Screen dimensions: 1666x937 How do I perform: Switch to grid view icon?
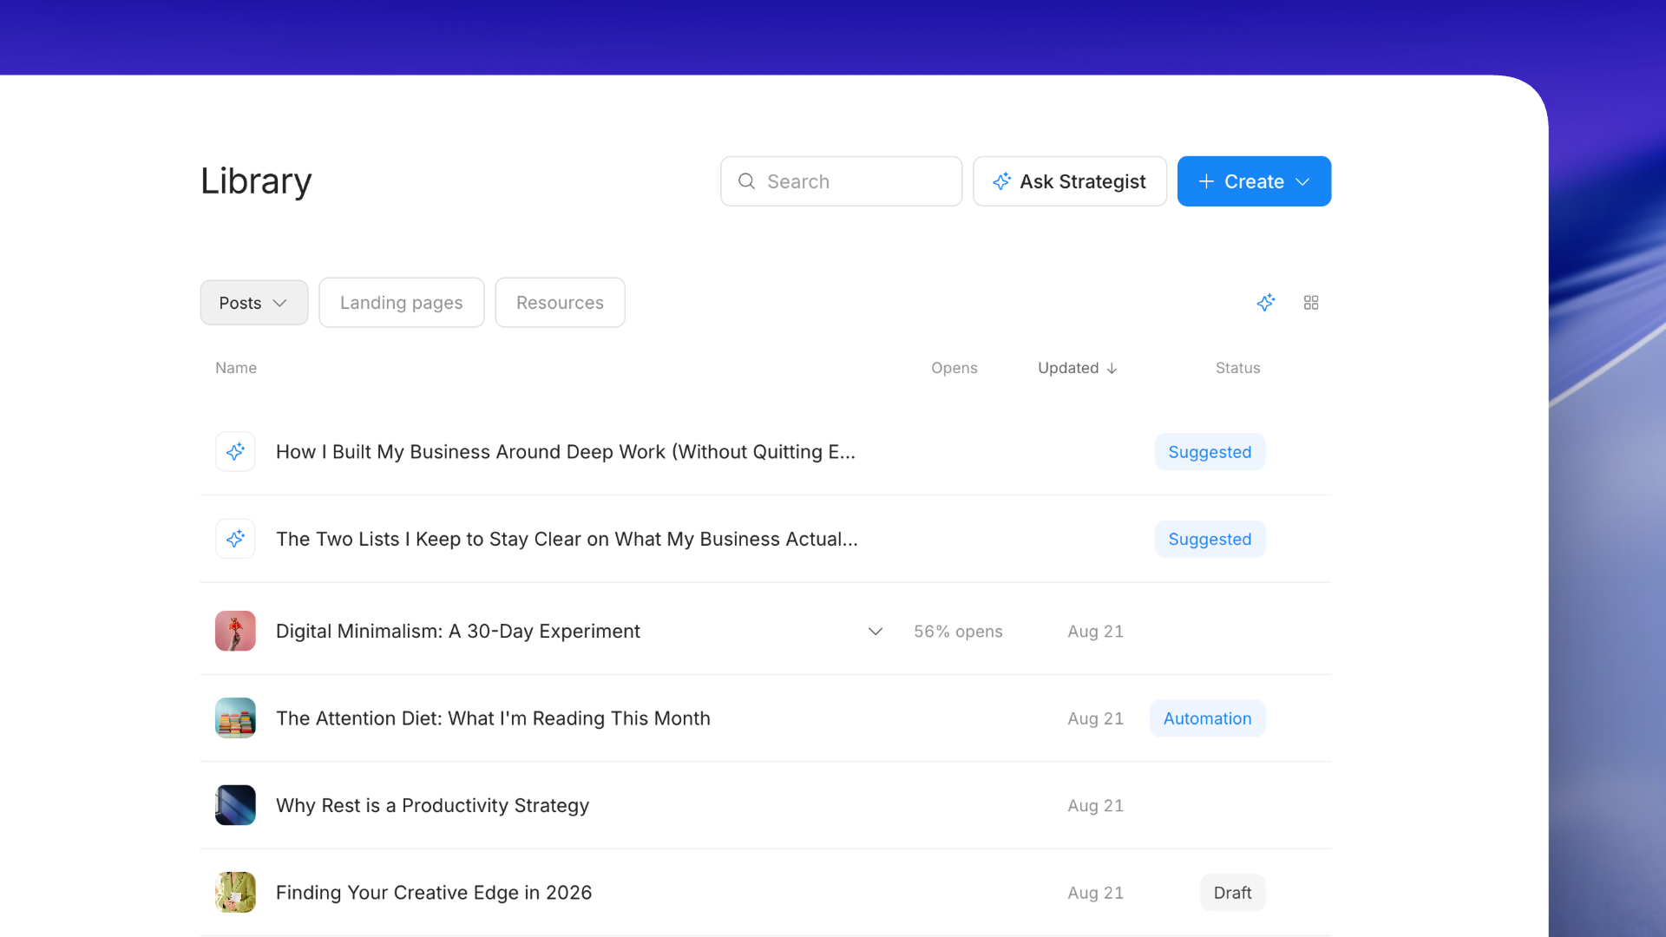click(x=1311, y=302)
